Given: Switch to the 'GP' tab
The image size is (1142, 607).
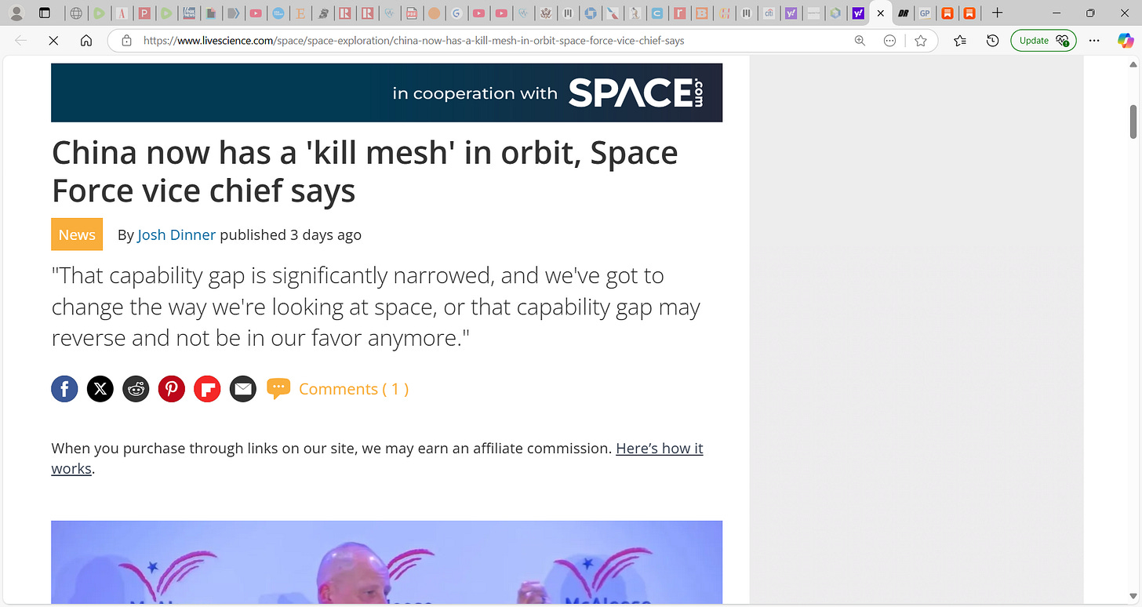Looking at the screenshot, I should (x=925, y=13).
